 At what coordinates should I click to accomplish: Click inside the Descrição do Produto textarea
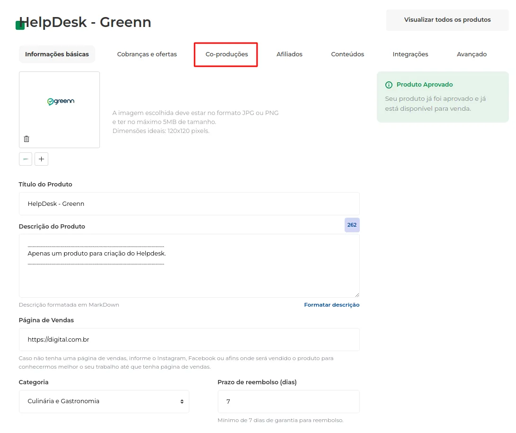pyautogui.click(x=189, y=266)
